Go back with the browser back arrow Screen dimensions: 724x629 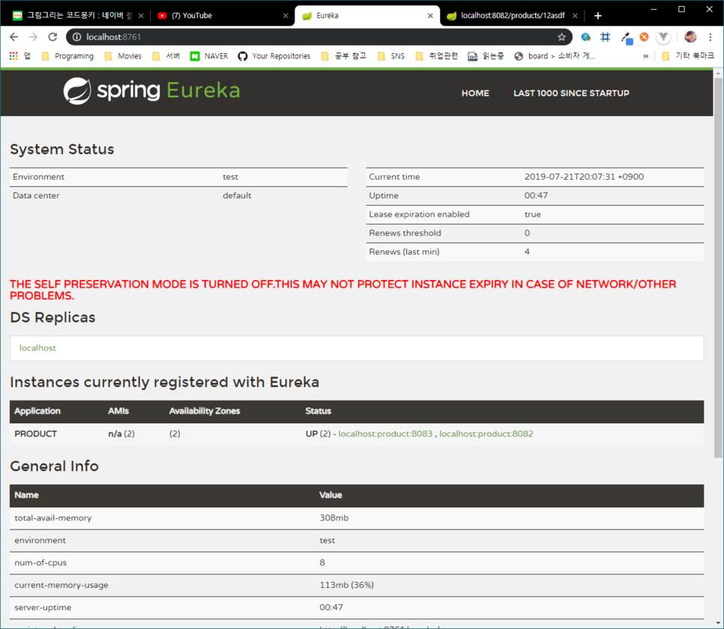(x=13, y=37)
